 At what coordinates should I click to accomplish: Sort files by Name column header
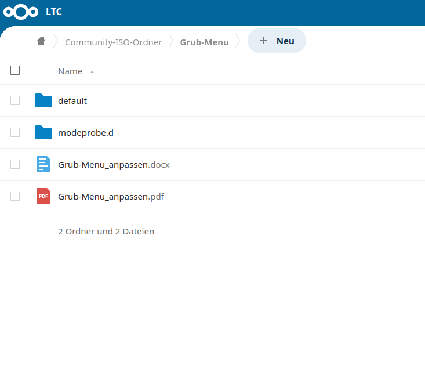coord(70,71)
